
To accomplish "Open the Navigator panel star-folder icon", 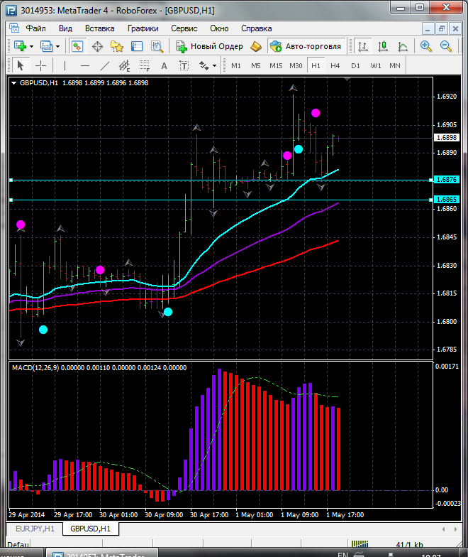I will tap(117, 46).
